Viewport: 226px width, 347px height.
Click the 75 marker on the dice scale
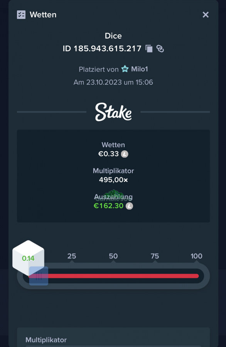(155, 256)
